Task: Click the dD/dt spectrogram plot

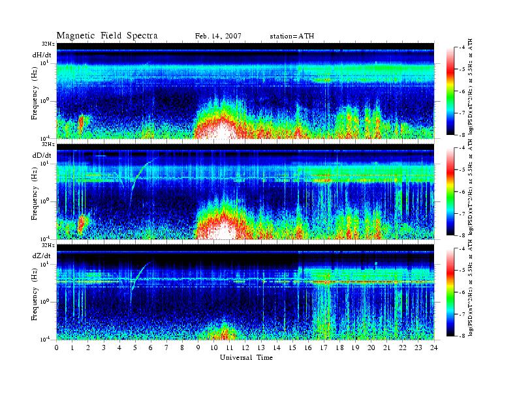Action: coord(245,191)
